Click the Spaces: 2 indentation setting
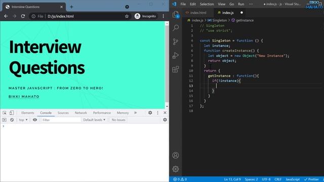 (x=251, y=179)
